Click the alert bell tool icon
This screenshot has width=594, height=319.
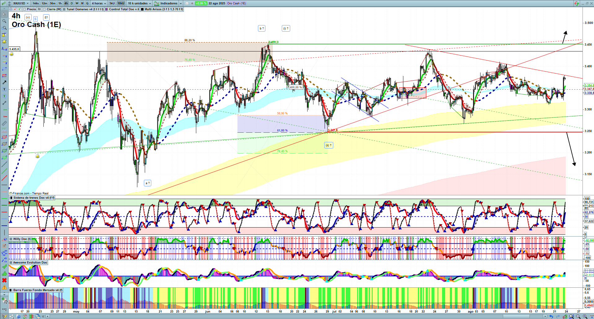[4, 42]
